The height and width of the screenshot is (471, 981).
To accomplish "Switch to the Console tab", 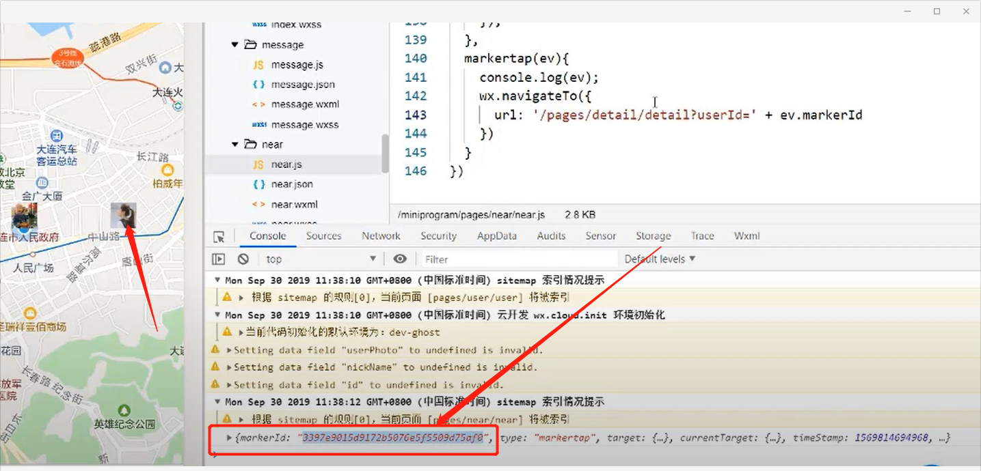I will pyautogui.click(x=268, y=235).
